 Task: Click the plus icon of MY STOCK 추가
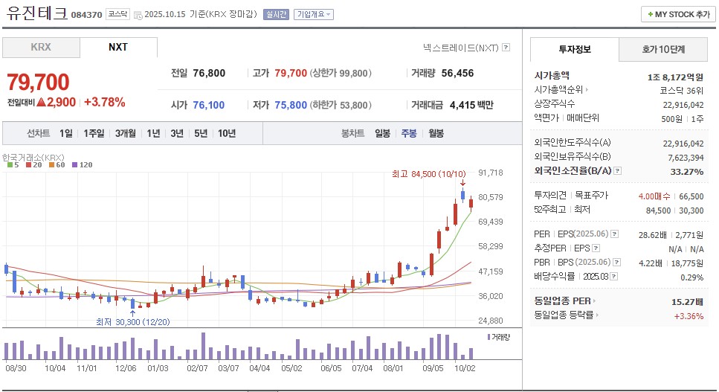click(x=650, y=15)
